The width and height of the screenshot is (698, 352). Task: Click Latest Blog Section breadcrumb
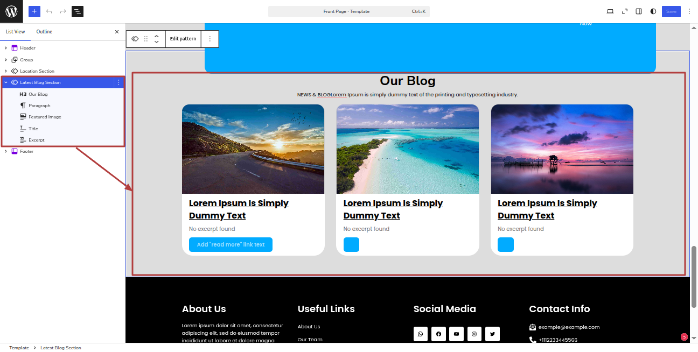[61, 348]
